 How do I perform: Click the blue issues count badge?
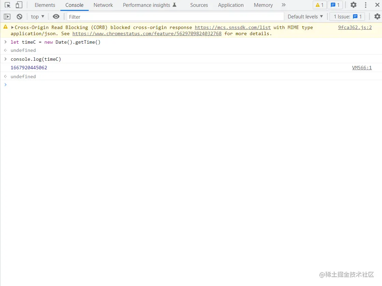[x=335, y=5]
